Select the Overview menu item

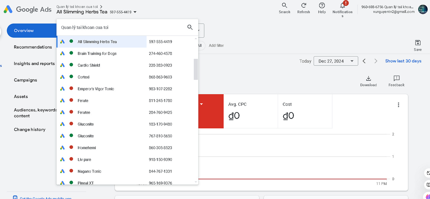32,31
